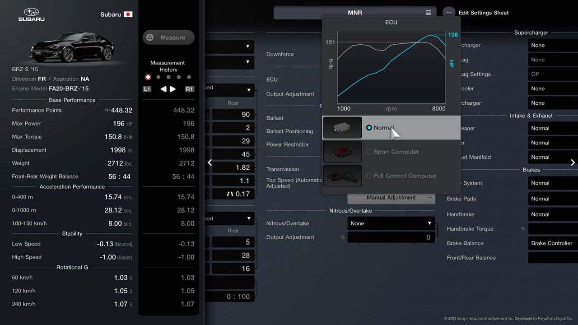Viewport: 578px width, 325px height.
Task: Open the Intercooler None dropdown
Action: click(x=553, y=88)
